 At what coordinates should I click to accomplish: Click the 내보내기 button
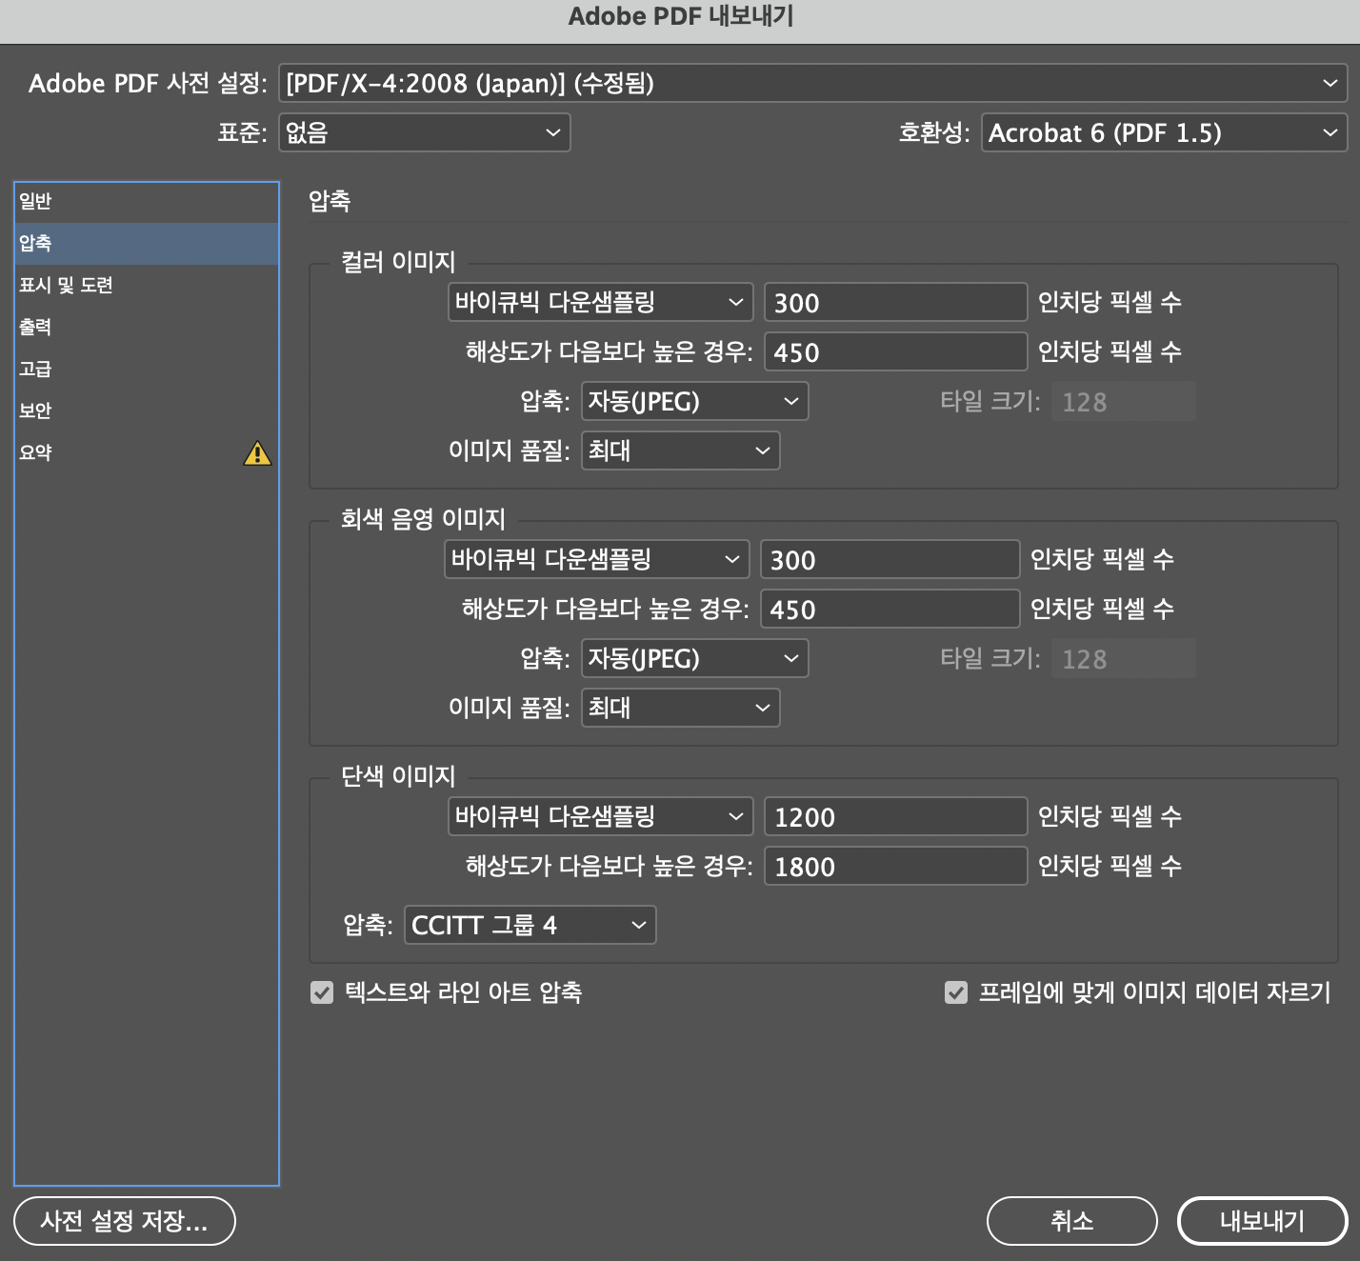click(1263, 1221)
